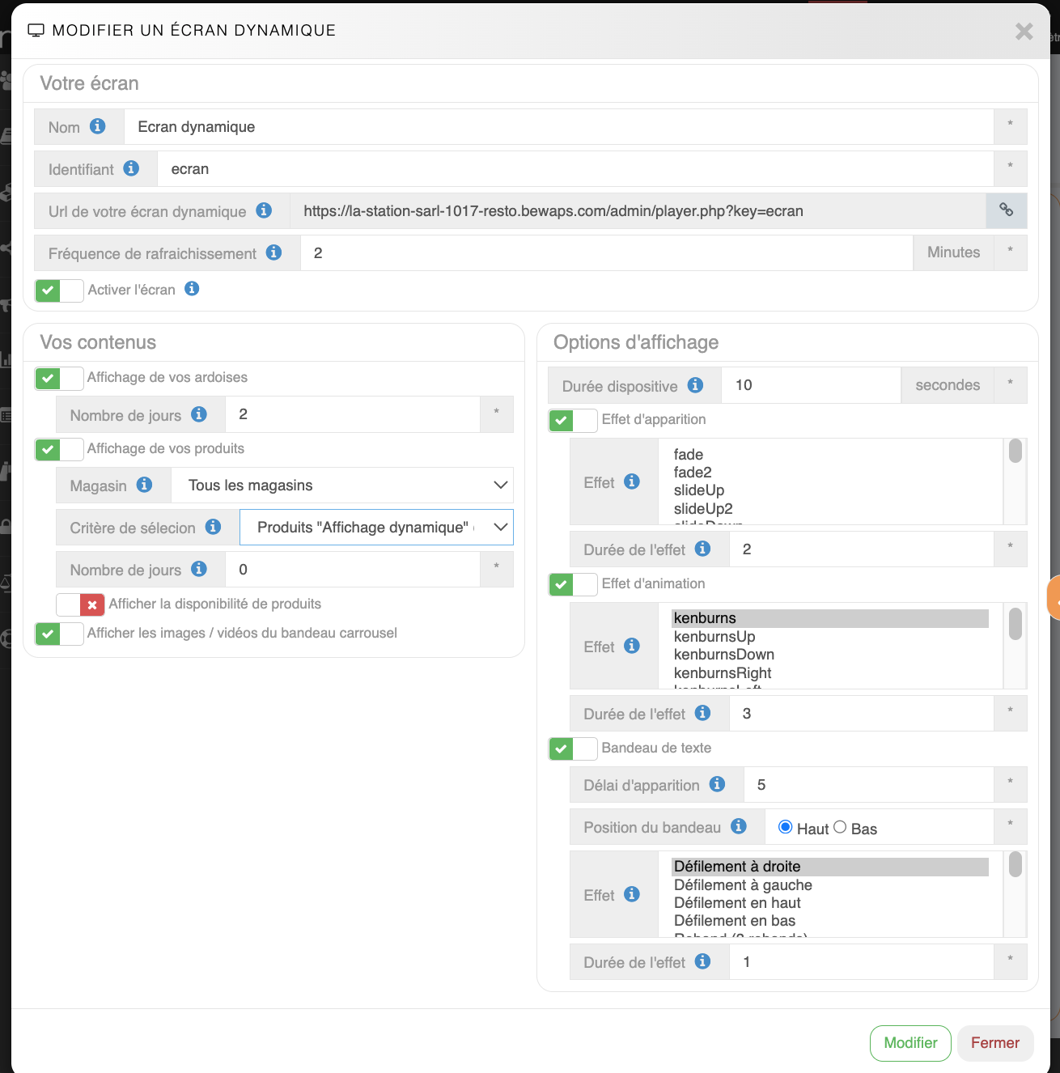Click info icon beside Identifiant label
This screenshot has height=1073, width=1060.
pyautogui.click(x=131, y=168)
